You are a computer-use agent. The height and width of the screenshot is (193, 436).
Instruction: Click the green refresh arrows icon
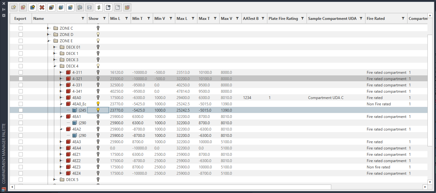click(99, 7)
